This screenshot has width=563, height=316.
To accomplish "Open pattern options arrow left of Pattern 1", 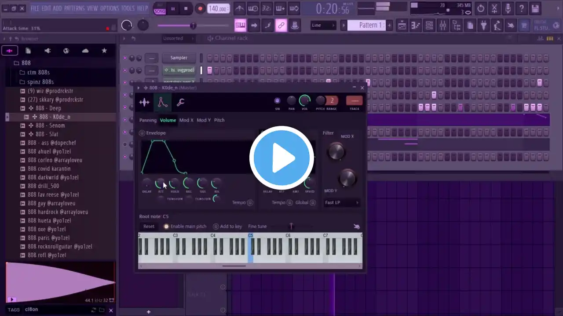I will pos(344,25).
